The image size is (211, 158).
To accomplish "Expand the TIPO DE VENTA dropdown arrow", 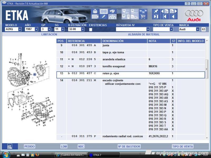I will pyautogui.click(x=171, y=29).
